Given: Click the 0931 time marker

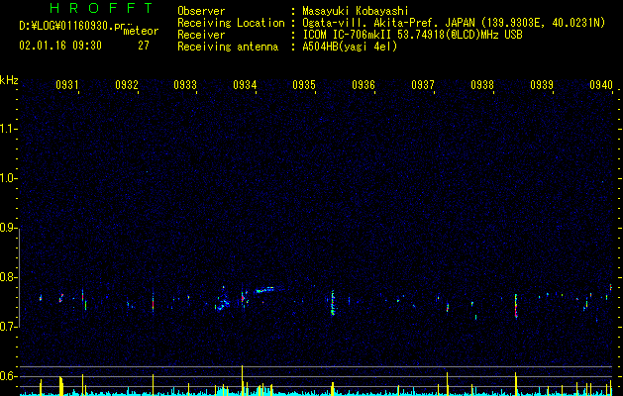Looking at the screenshot, I should (66, 85).
